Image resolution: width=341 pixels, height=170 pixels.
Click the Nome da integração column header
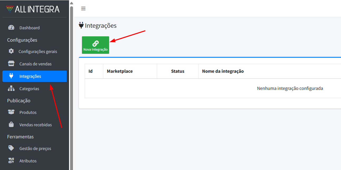223,71
